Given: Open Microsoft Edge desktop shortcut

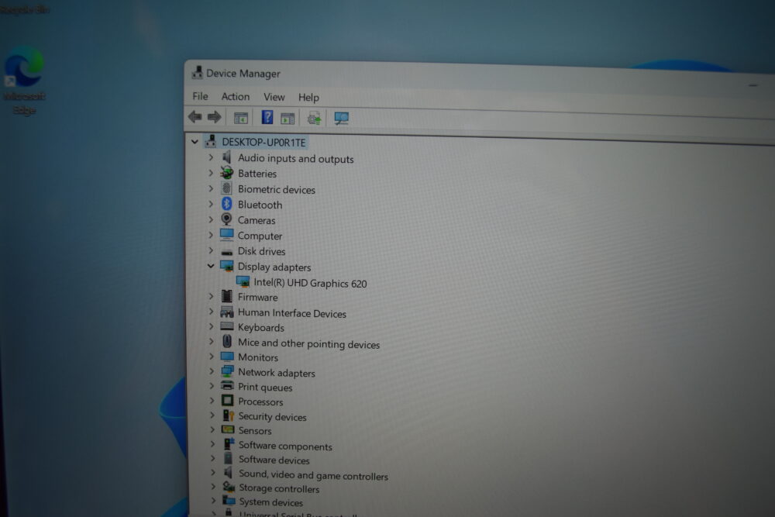Looking at the screenshot, I should click(x=24, y=80).
